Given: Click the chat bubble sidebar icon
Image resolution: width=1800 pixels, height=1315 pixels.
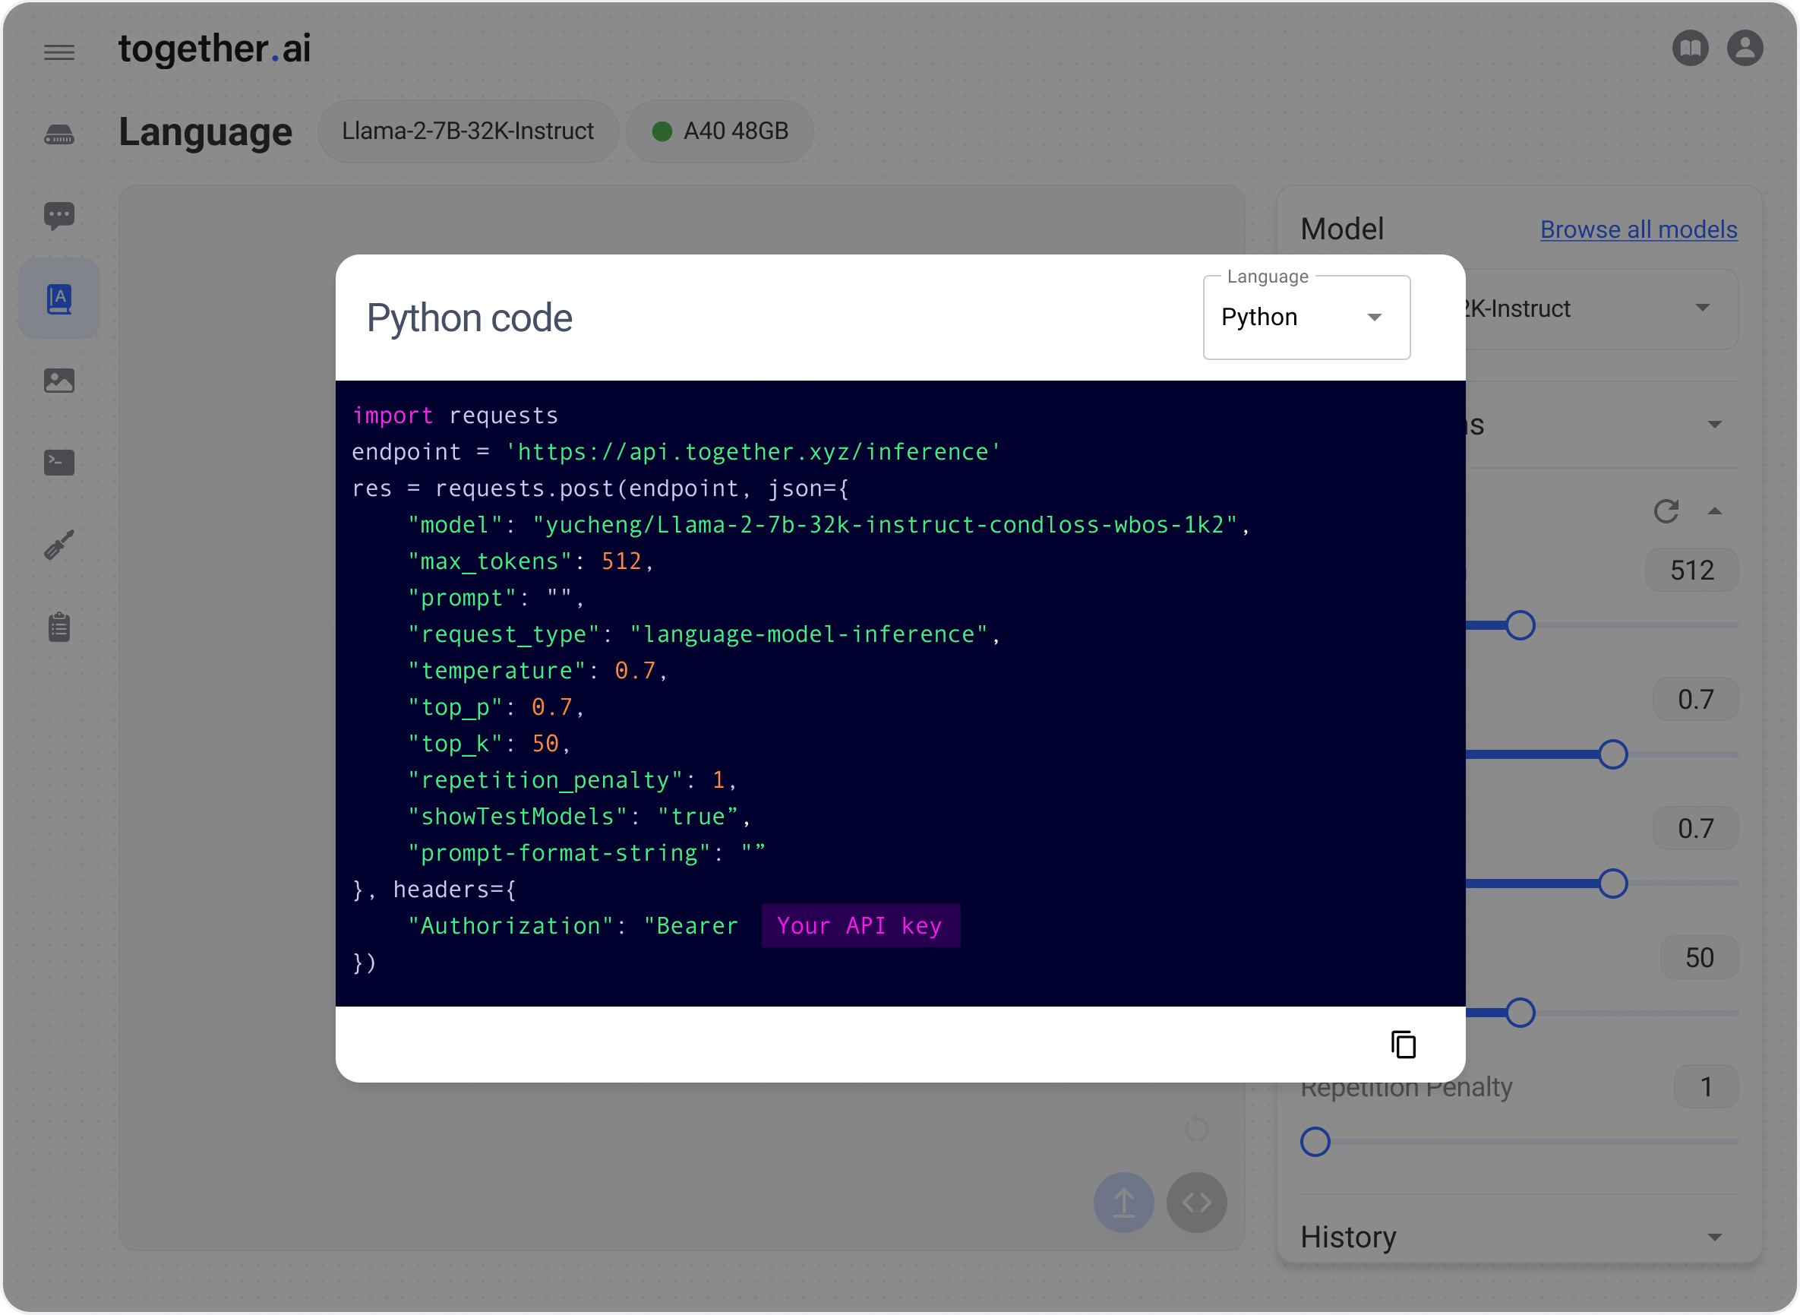Looking at the screenshot, I should [59, 215].
